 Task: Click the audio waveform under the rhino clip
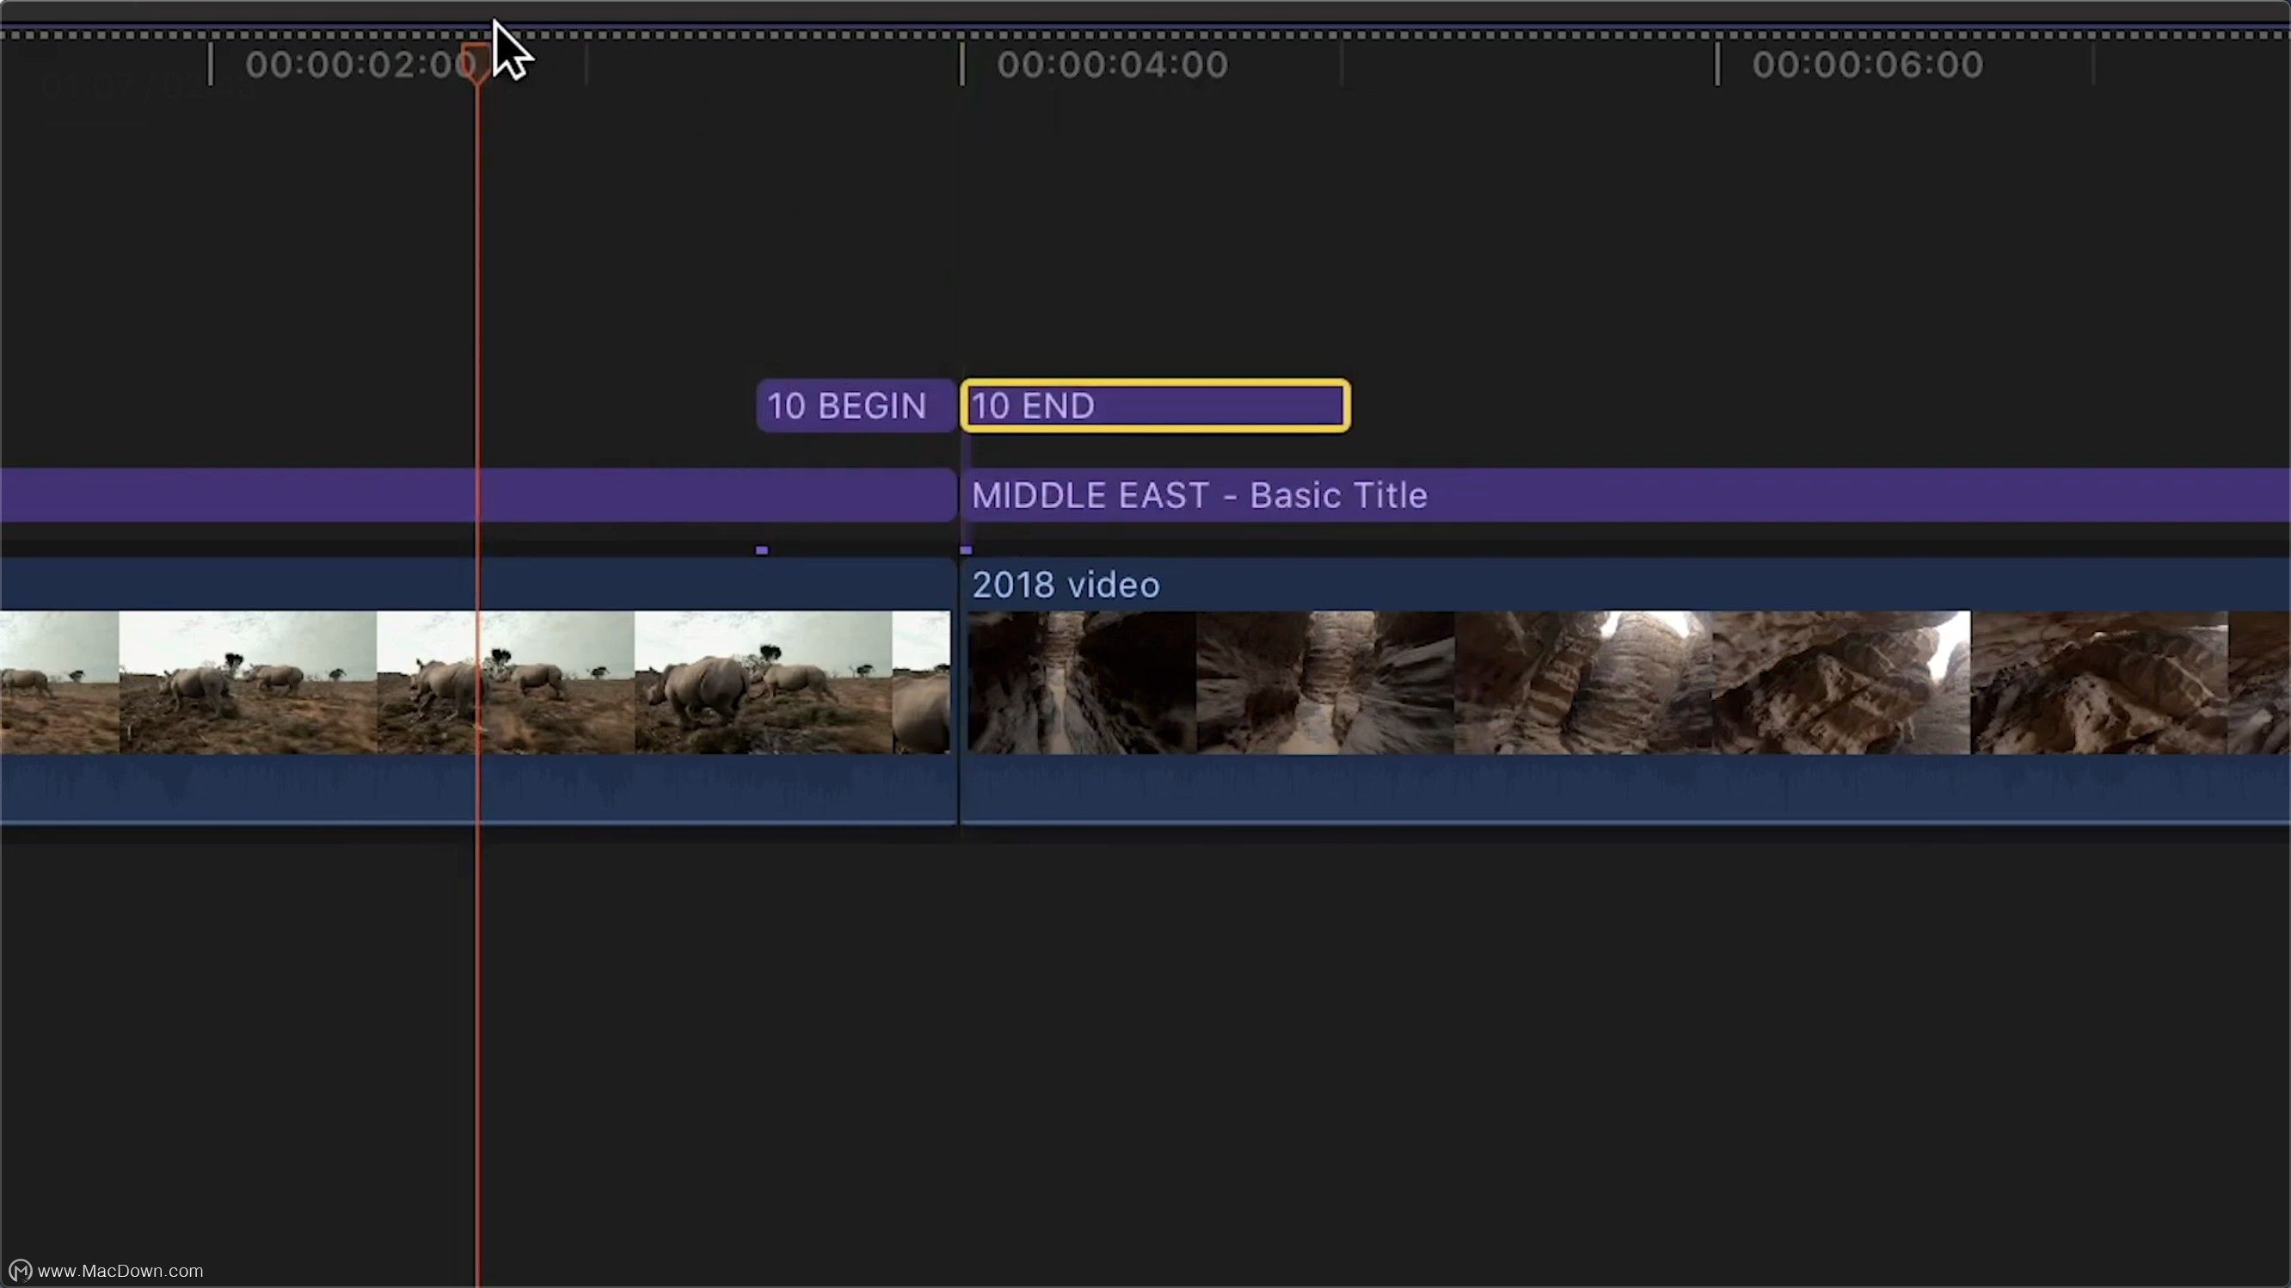click(x=267, y=787)
